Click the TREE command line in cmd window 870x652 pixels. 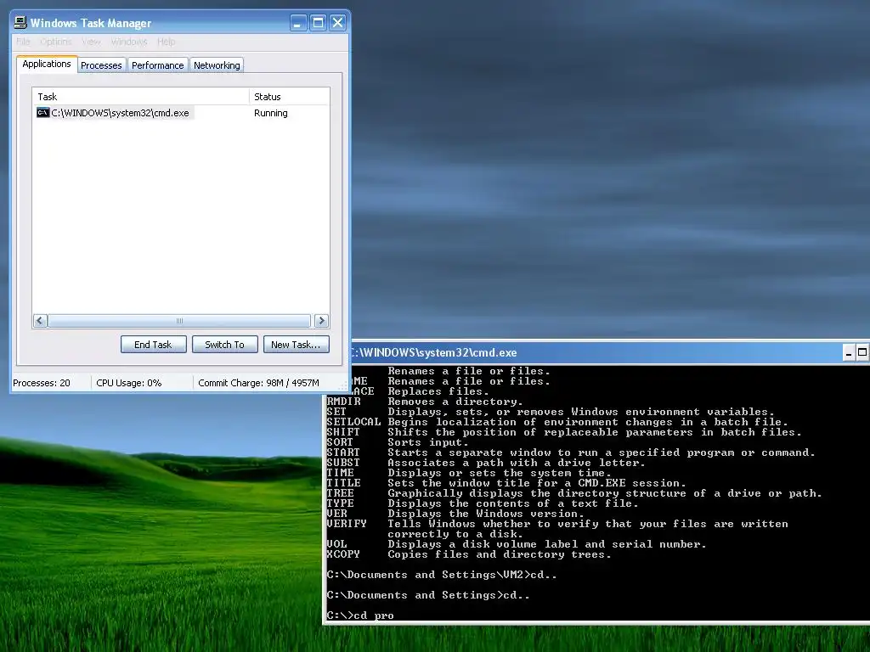(x=574, y=493)
